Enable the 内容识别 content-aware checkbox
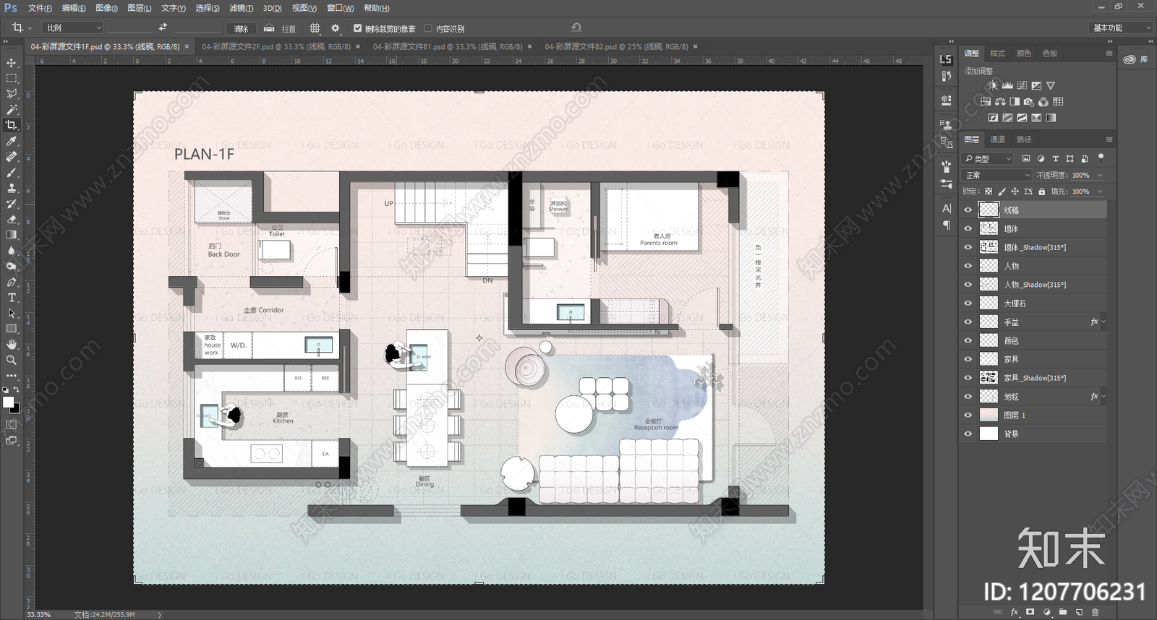Image resolution: width=1157 pixels, height=620 pixels. click(428, 28)
